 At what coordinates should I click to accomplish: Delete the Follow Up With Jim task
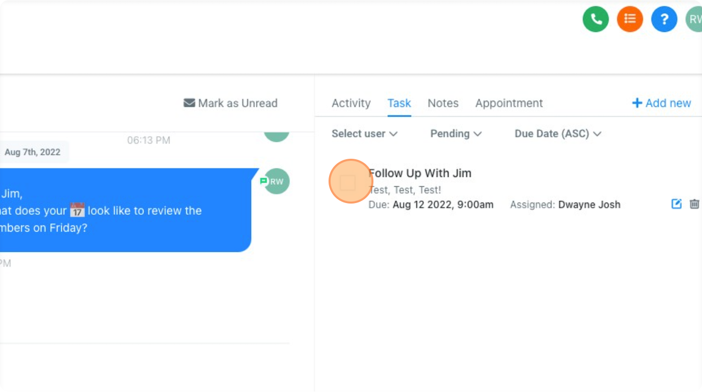pos(694,204)
